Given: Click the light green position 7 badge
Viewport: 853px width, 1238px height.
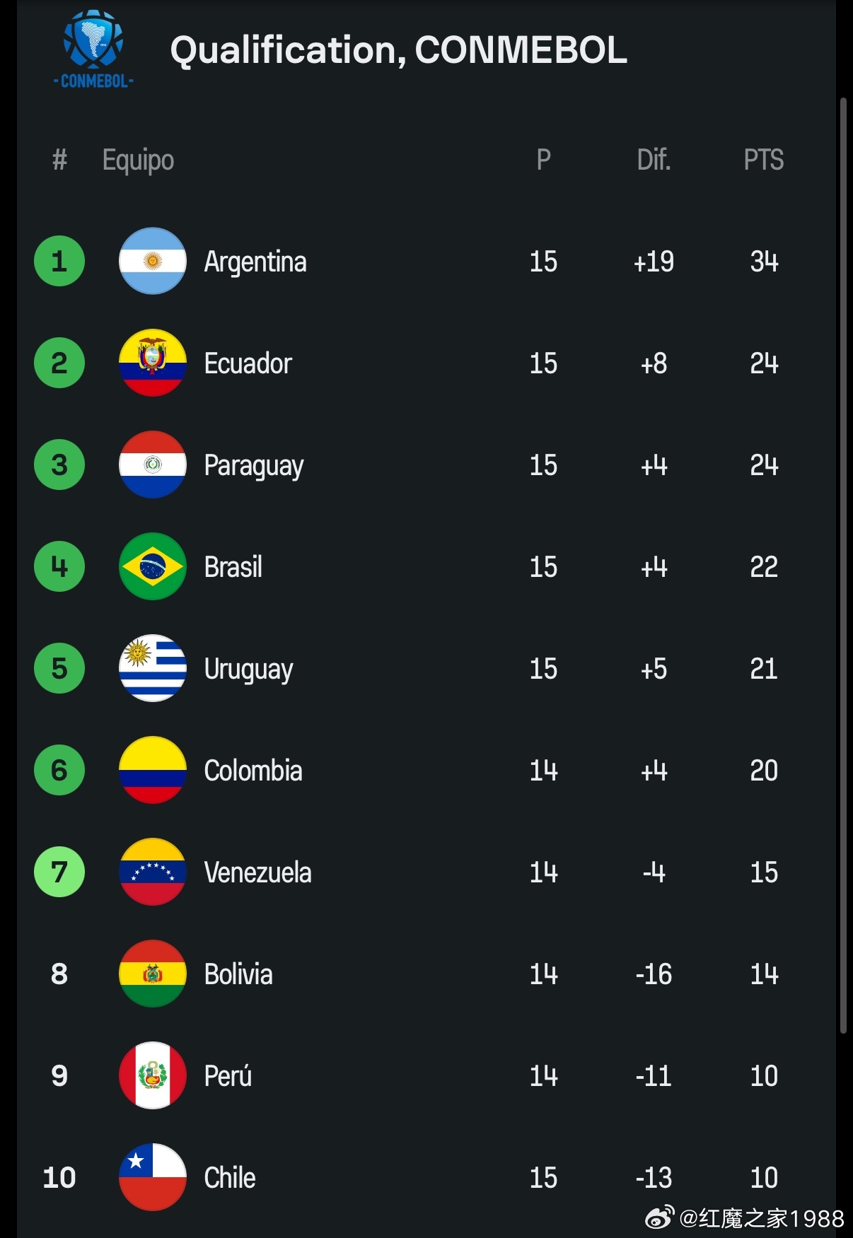Looking at the screenshot, I should click(59, 872).
